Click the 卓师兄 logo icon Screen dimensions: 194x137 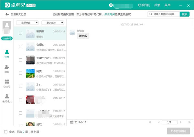[x=7, y=5]
